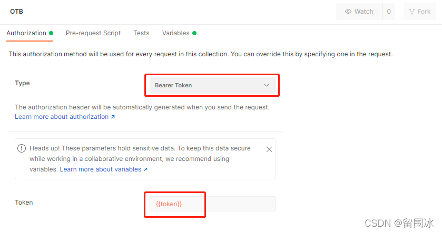Viewport: 442px width, 233px height.
Task: Click the Watch button
Action: (x=359, y=12)
